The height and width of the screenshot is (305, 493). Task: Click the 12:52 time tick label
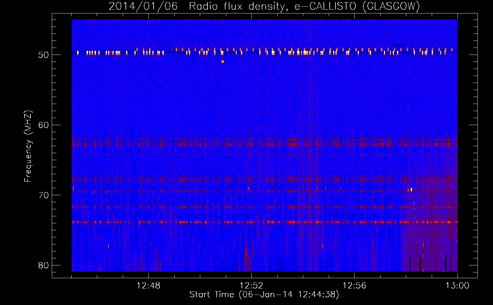click(252, 286)
